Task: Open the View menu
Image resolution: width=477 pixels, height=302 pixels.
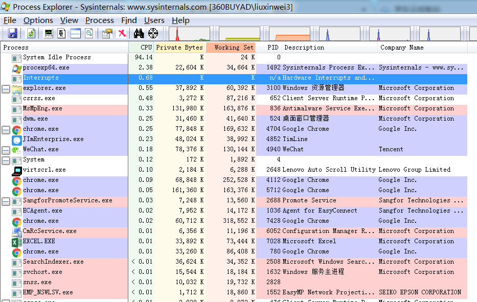Action: point(69,20)
